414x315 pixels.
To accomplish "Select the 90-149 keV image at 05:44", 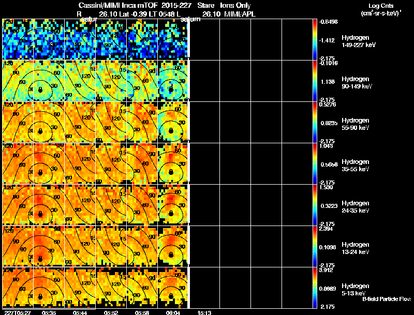I will point(80,81).
